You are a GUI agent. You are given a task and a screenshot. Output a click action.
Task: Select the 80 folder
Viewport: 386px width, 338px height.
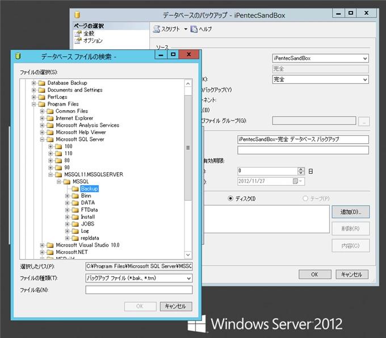tap(67, 161)
